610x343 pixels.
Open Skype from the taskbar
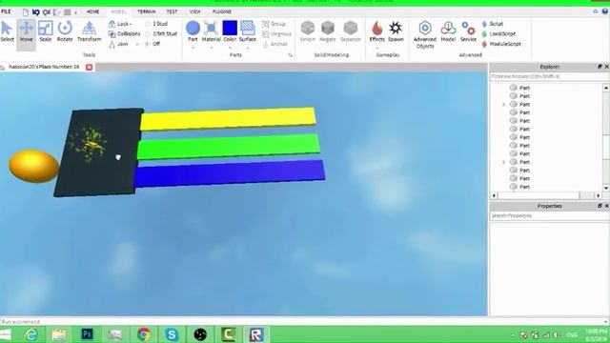pos(172,334)
